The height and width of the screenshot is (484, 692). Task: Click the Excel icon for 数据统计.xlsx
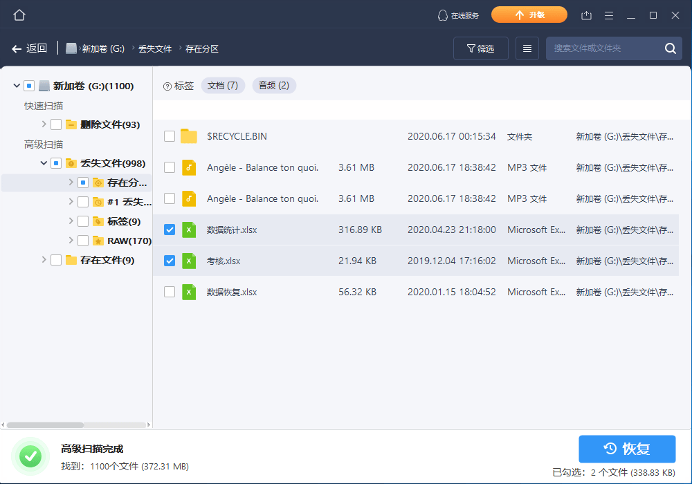[189, 230]
